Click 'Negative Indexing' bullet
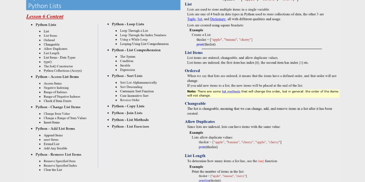365x182 pixels. click(56, 88)
